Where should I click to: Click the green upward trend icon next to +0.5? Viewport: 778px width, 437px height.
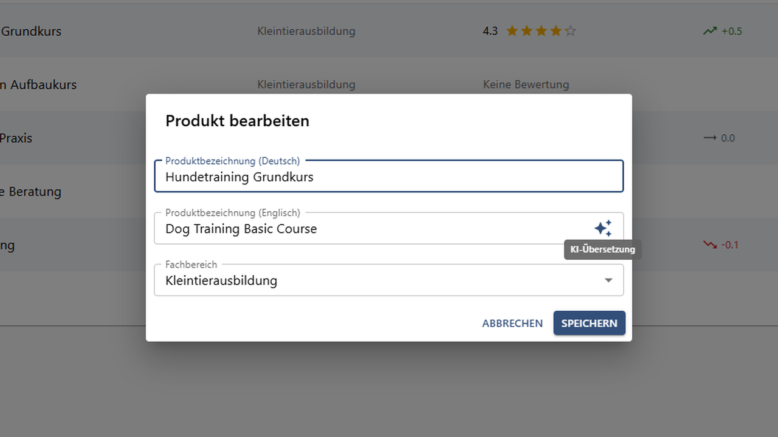tap(709, 31)
